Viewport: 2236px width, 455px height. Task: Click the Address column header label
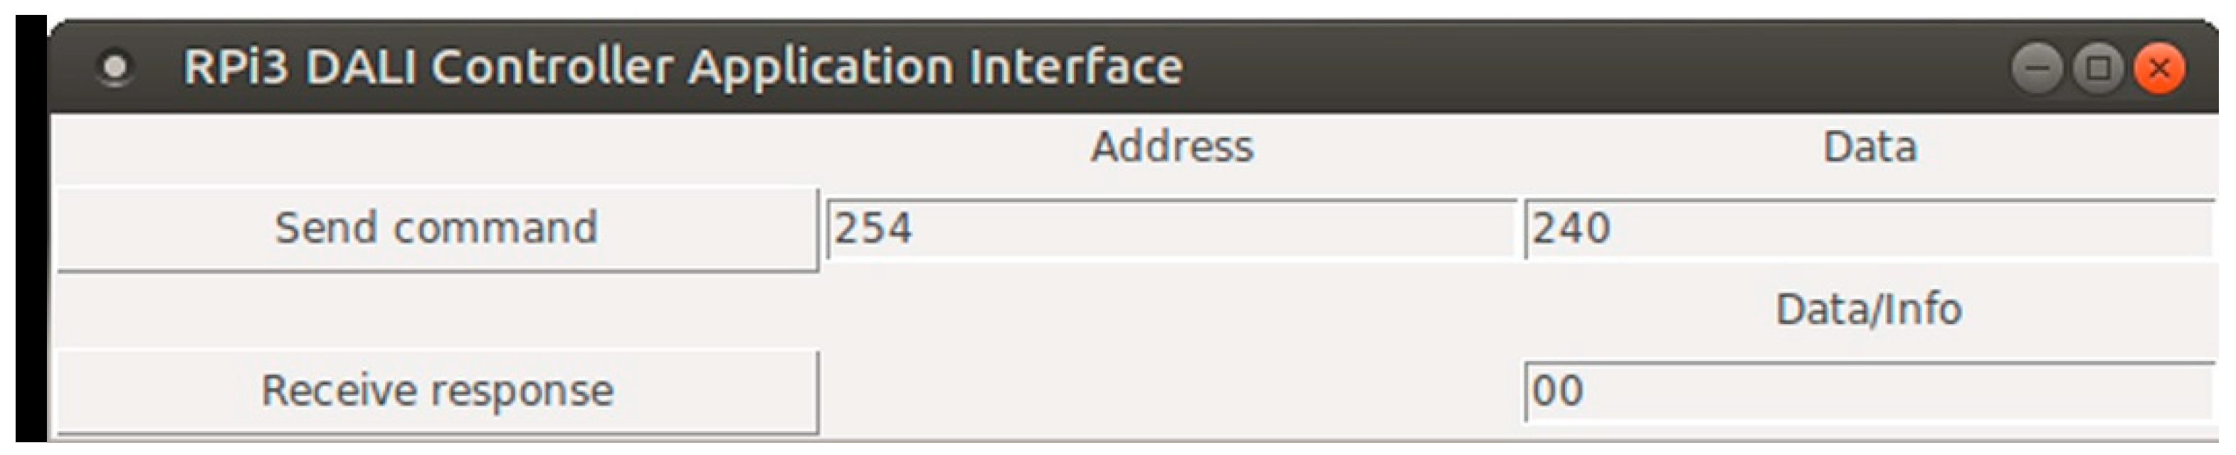1172,146
